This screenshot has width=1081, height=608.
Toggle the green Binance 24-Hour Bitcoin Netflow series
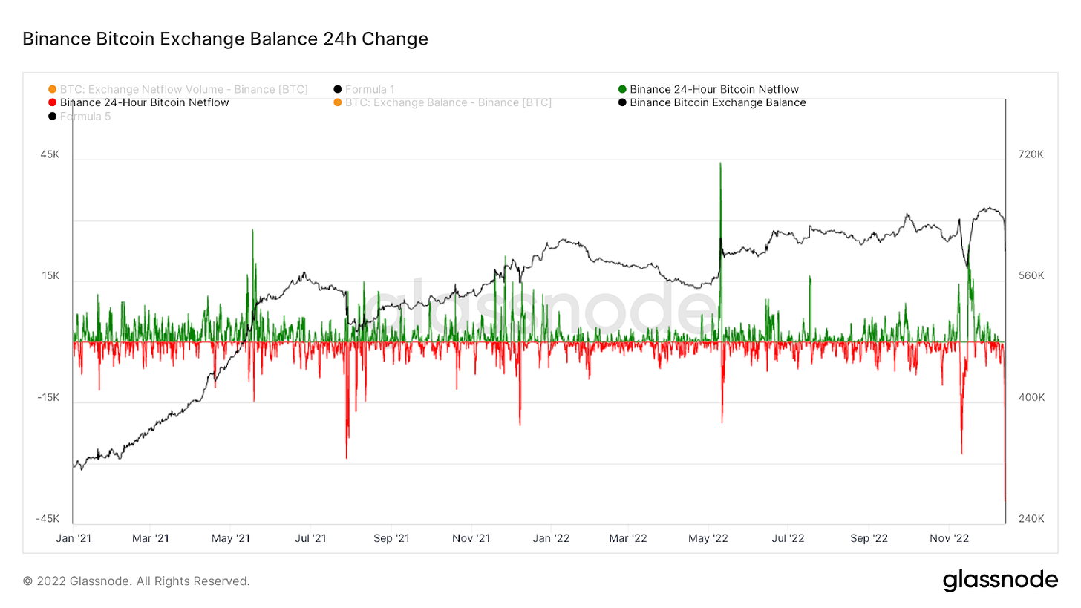pos(708,89)
